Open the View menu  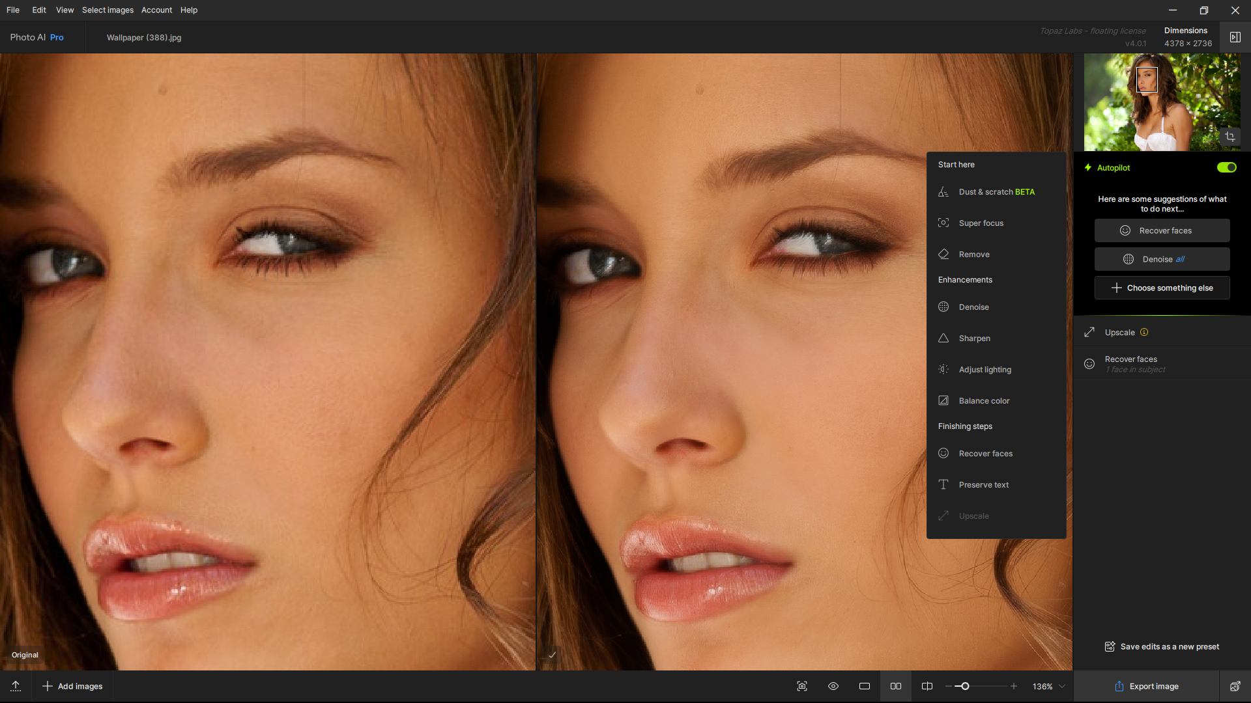65,10
